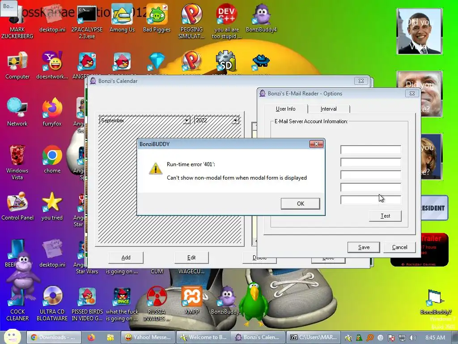Select the SD gear desktop icon

pos(226,61)
